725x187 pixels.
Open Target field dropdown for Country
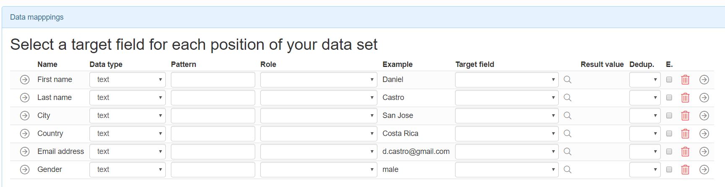(507, 133)
